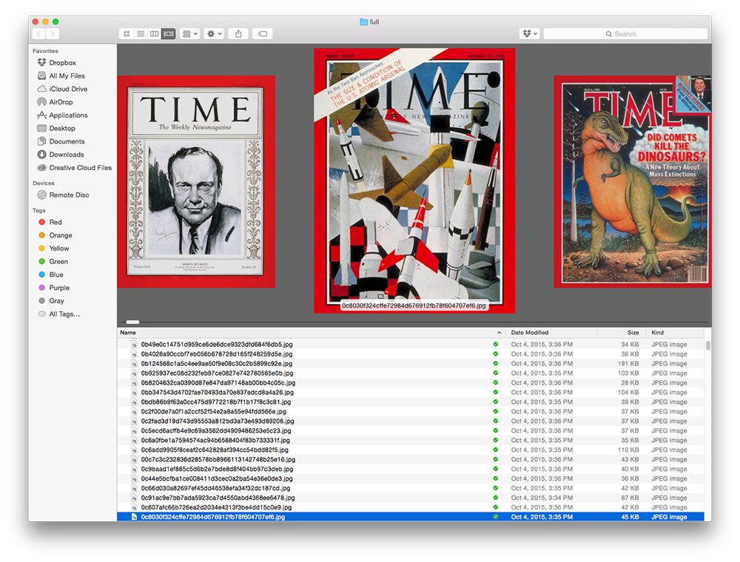
Task: Select Cover Flow view button
Action: (x=169, y=34)
